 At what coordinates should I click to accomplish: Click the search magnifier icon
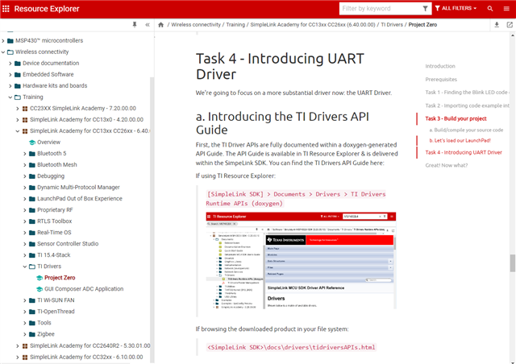coord(490,9)
